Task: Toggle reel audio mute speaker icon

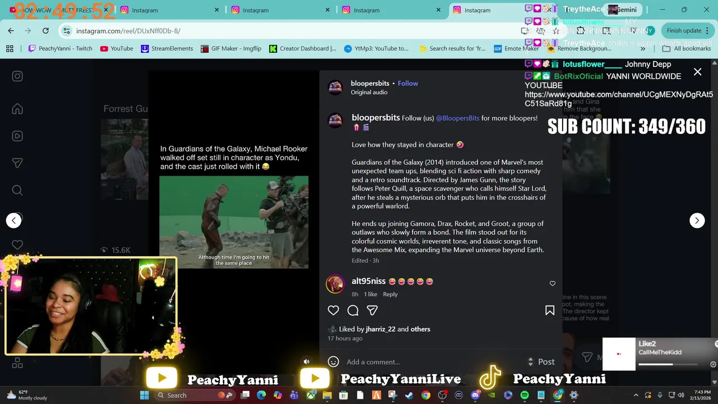Action: (x=306, y=362)
